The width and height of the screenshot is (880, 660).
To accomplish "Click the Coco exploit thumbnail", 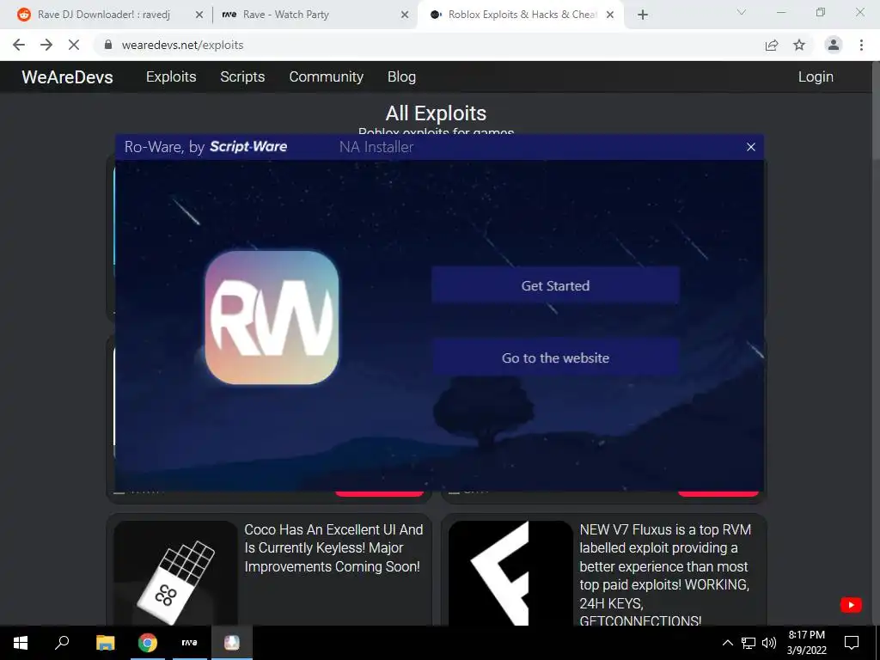I will pos(175,573).
